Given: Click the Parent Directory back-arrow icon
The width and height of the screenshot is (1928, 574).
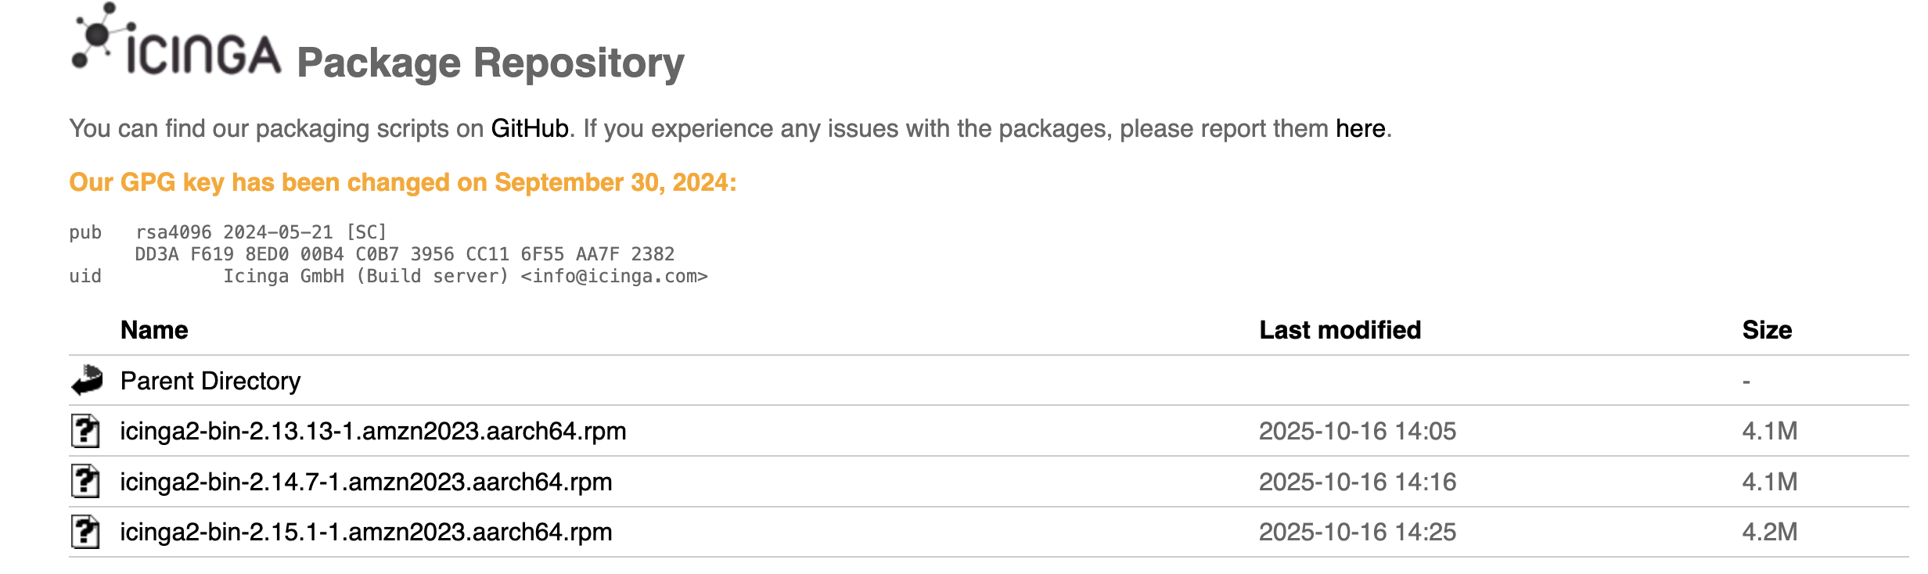Looking at the screenshot, I should tap(87, 381).
